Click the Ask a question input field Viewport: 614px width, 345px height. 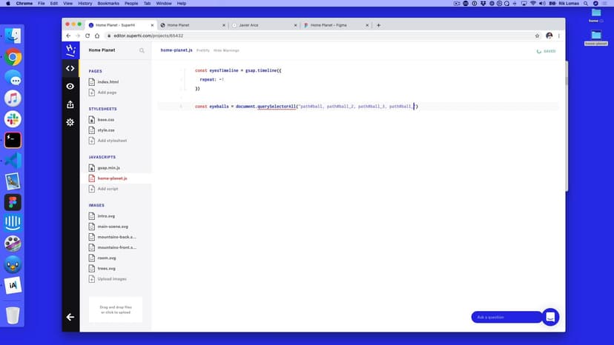[506, 317]
